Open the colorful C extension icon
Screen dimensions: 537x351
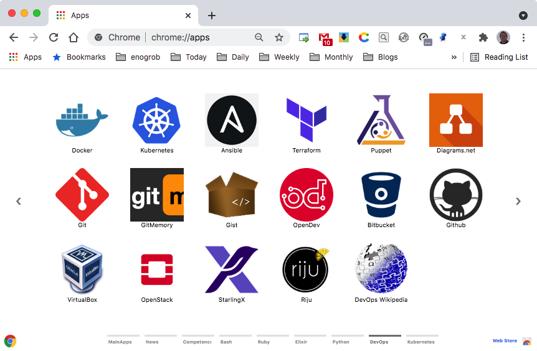[x=364, y=37]
